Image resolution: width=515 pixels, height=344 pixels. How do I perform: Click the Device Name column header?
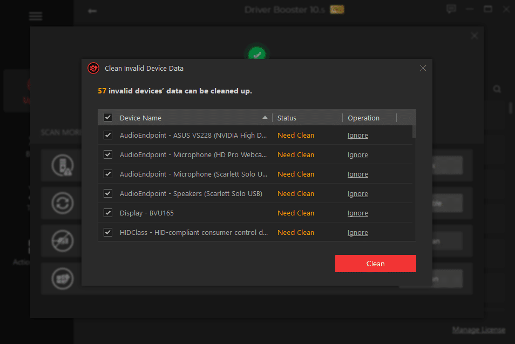point(140,118)
